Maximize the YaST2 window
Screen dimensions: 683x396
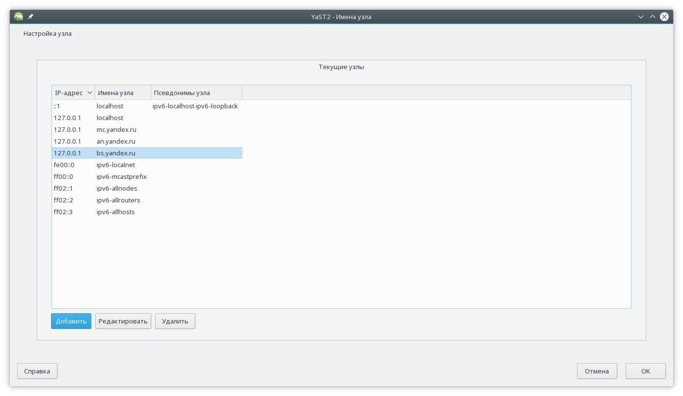(x=653, y=17)
